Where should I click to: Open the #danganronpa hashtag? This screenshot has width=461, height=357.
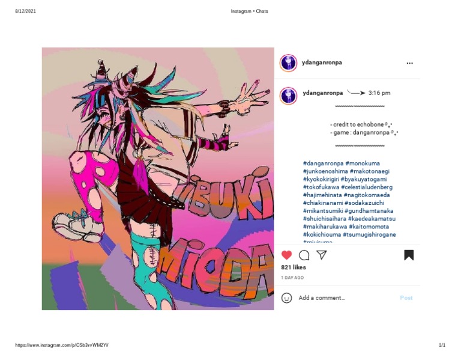tap(323, 163)
